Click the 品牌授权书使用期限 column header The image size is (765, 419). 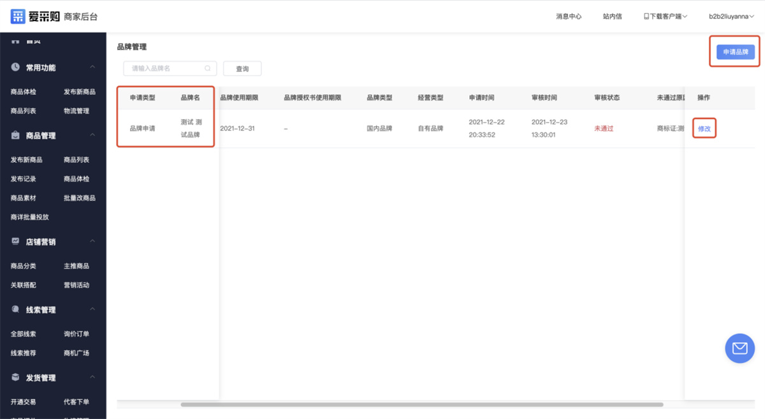312,97
